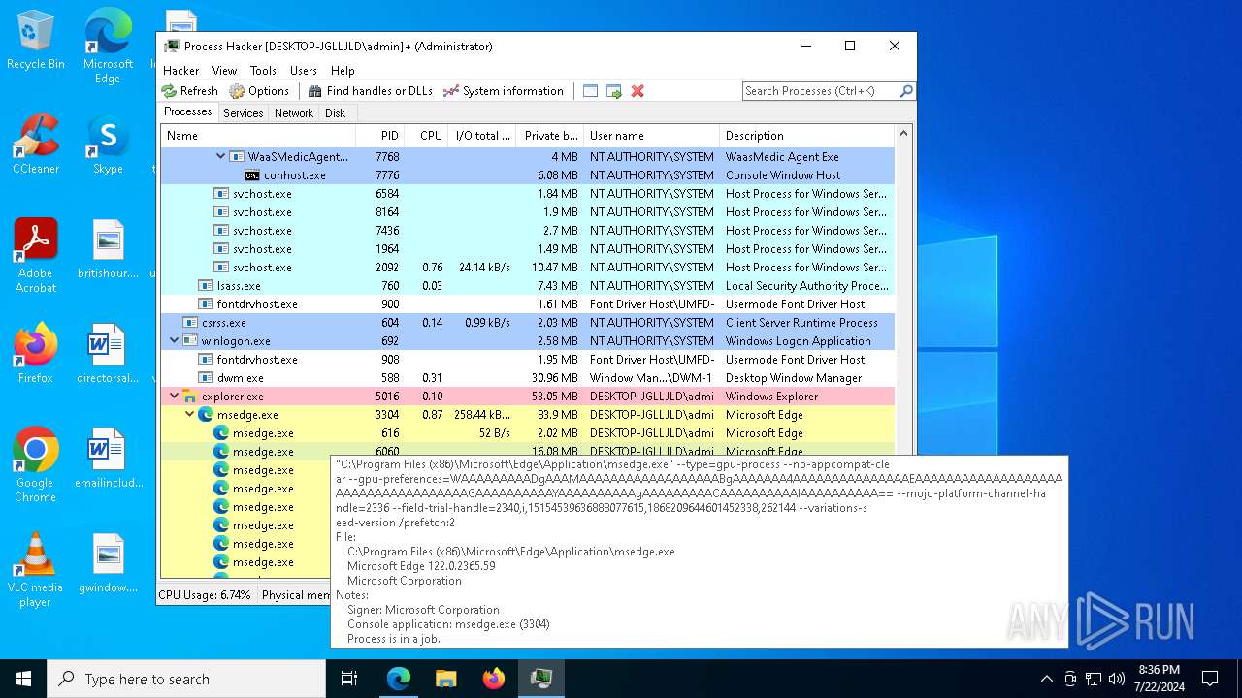Open the volume control in system tray

[1117, 679]
